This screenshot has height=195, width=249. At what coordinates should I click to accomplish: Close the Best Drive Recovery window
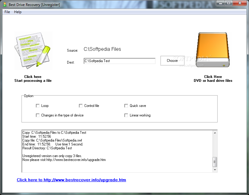(x=240, y=3)
